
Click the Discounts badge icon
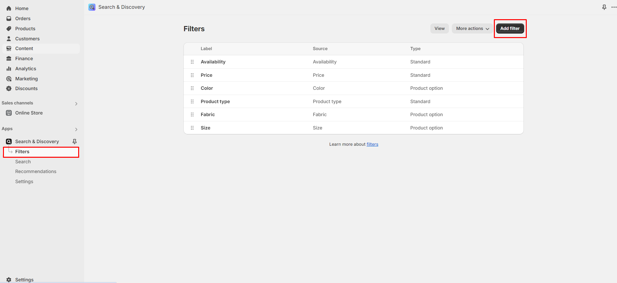[9, 88]
